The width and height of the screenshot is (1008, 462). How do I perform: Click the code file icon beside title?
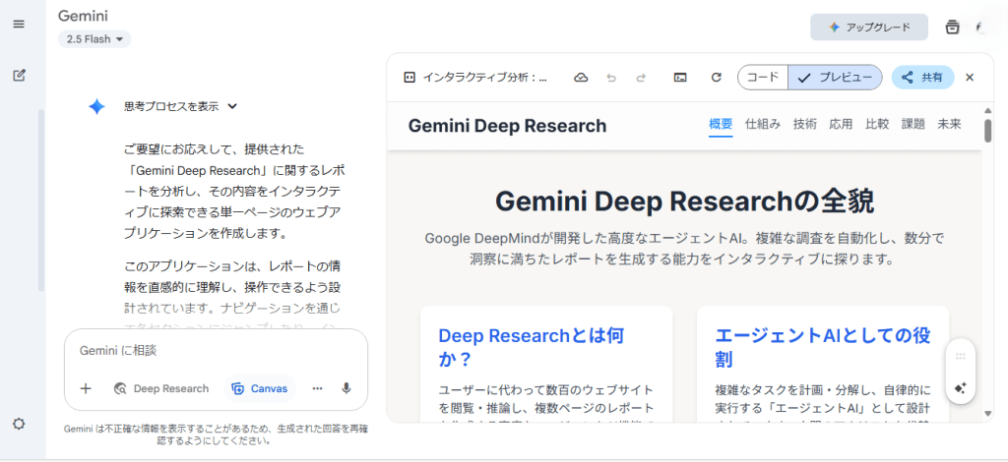(409, 78)
